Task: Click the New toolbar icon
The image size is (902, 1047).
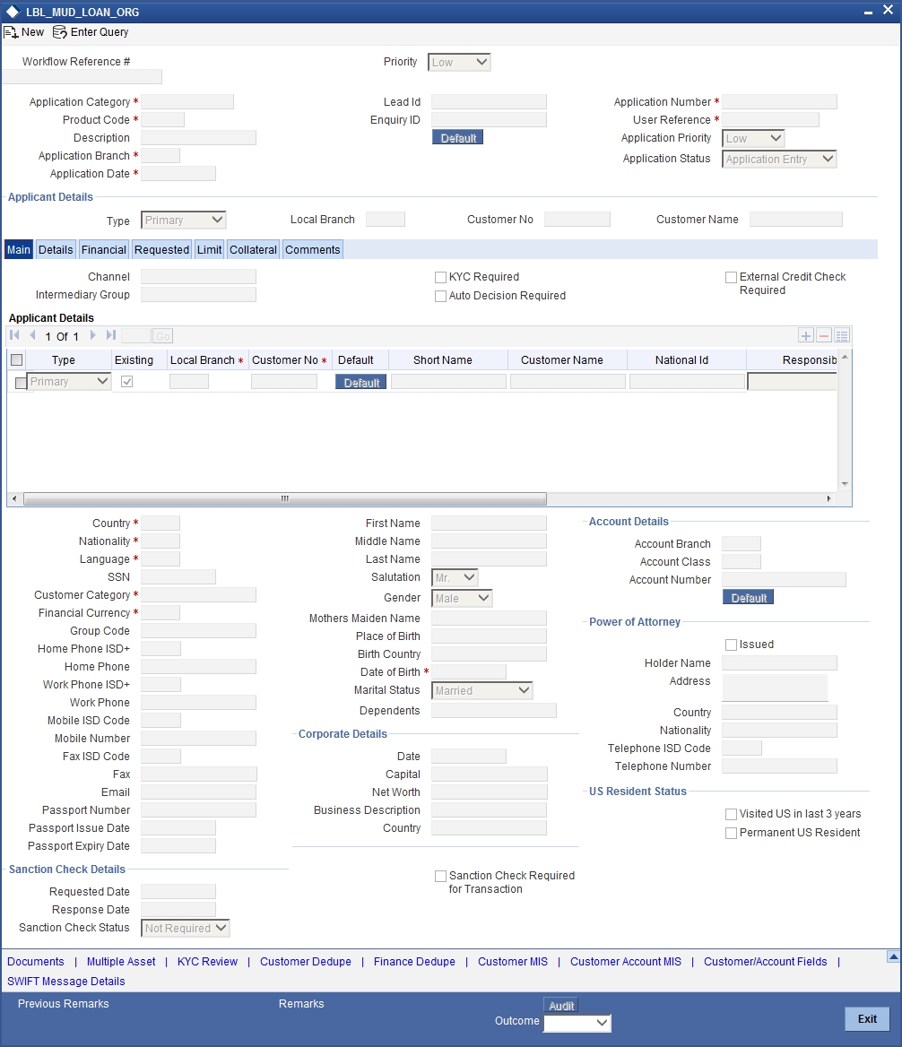Action: (11, 32)
